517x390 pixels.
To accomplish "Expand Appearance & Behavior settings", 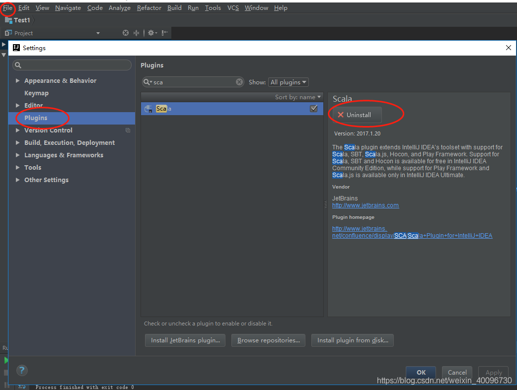I will click(x=17, y=81).
